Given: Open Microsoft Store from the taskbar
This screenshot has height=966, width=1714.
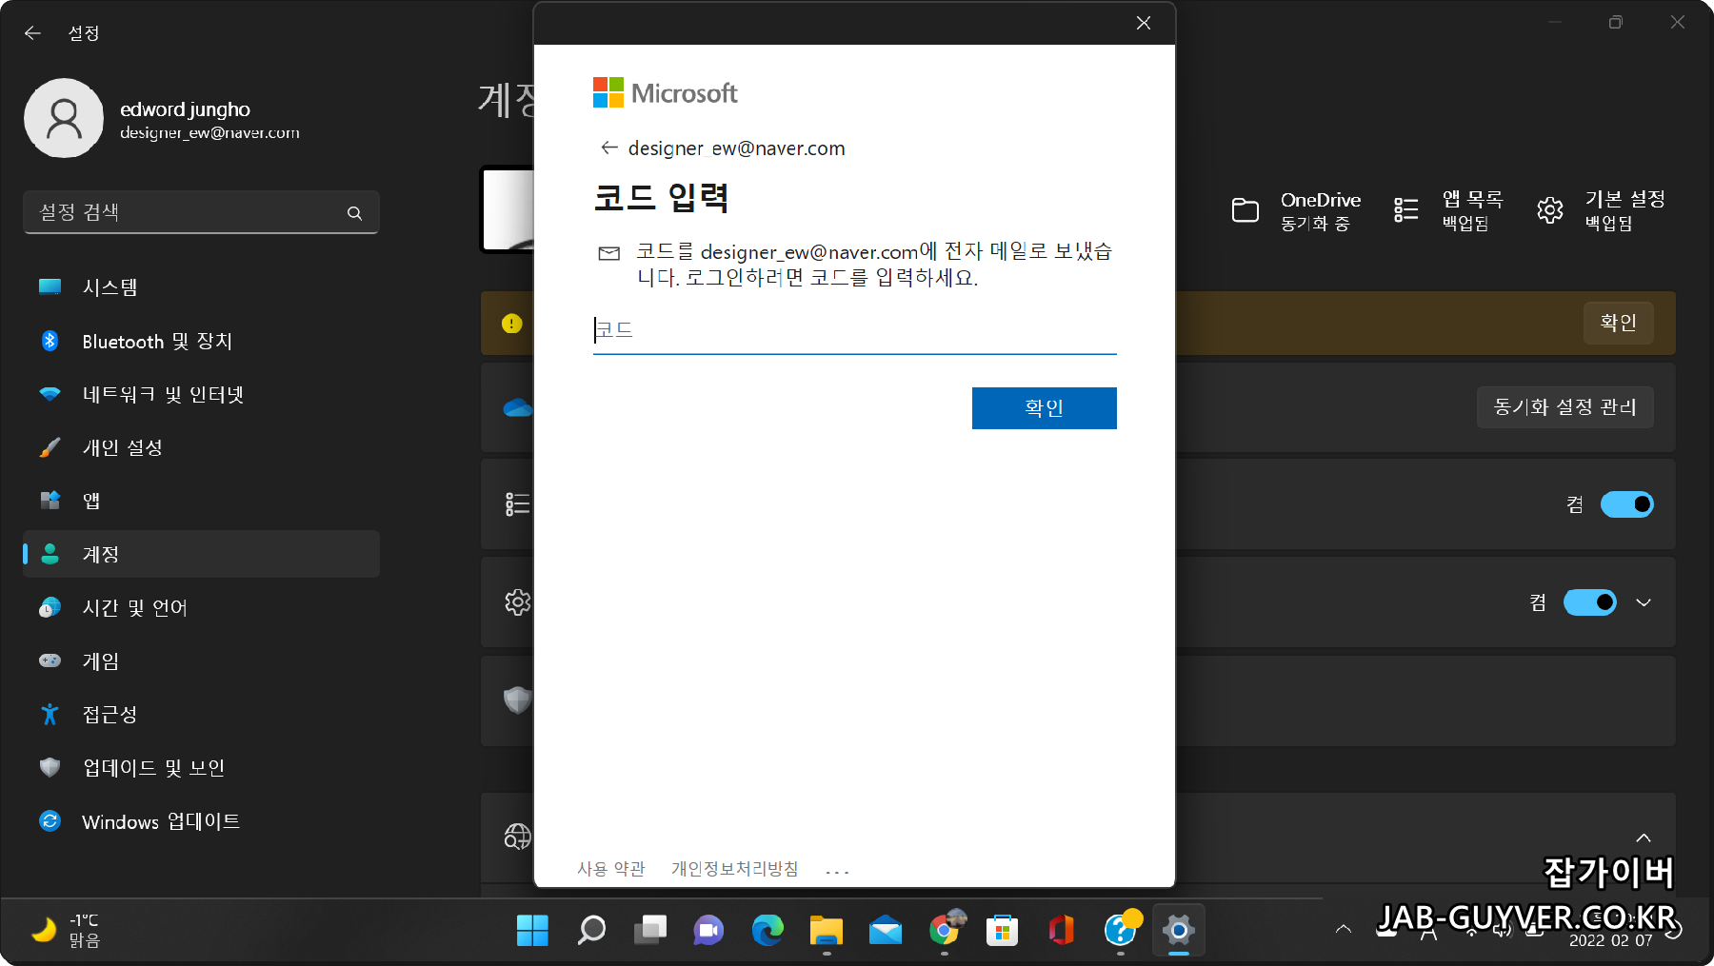Looking at the screenshot, I should (1003, 930).
